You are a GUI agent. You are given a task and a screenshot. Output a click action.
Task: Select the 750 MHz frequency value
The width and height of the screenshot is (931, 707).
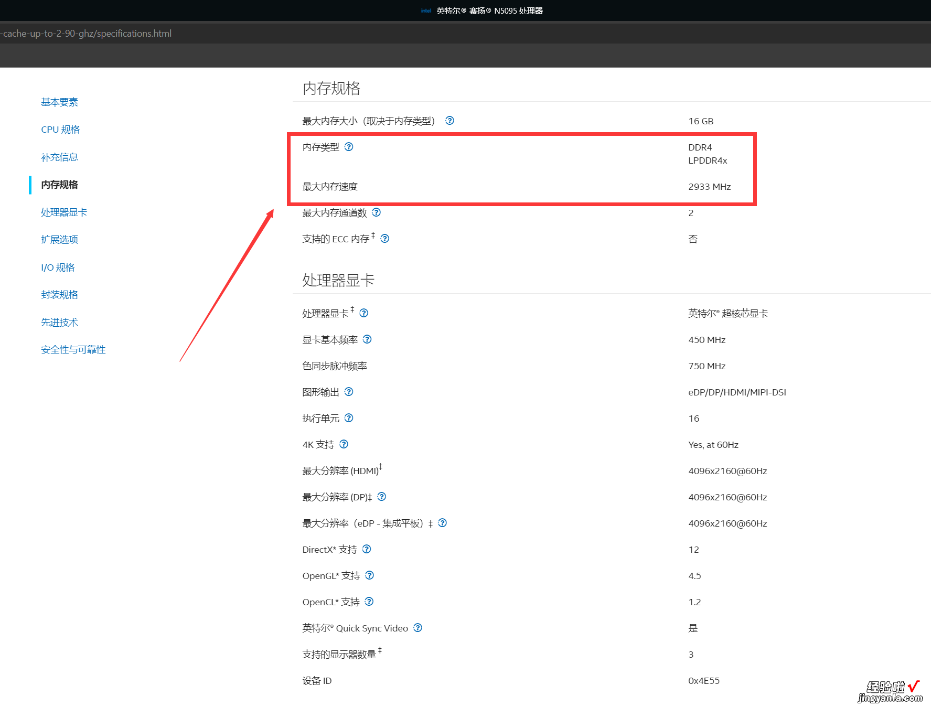click(707, 366)
